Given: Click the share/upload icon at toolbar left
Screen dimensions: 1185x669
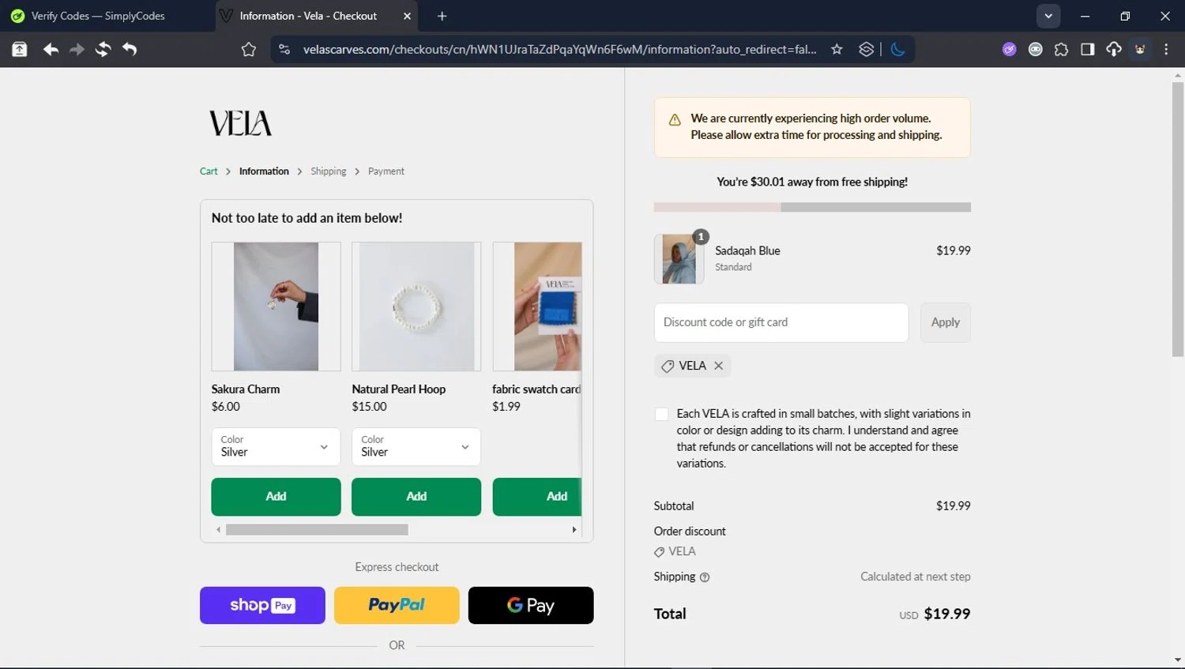Looking at the screenshot, I should [19, 50].
